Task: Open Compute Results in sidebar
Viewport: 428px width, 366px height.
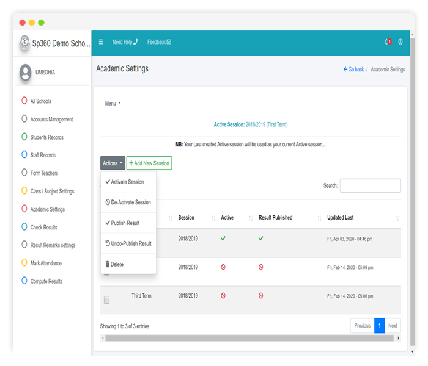Action: point(46,281)
